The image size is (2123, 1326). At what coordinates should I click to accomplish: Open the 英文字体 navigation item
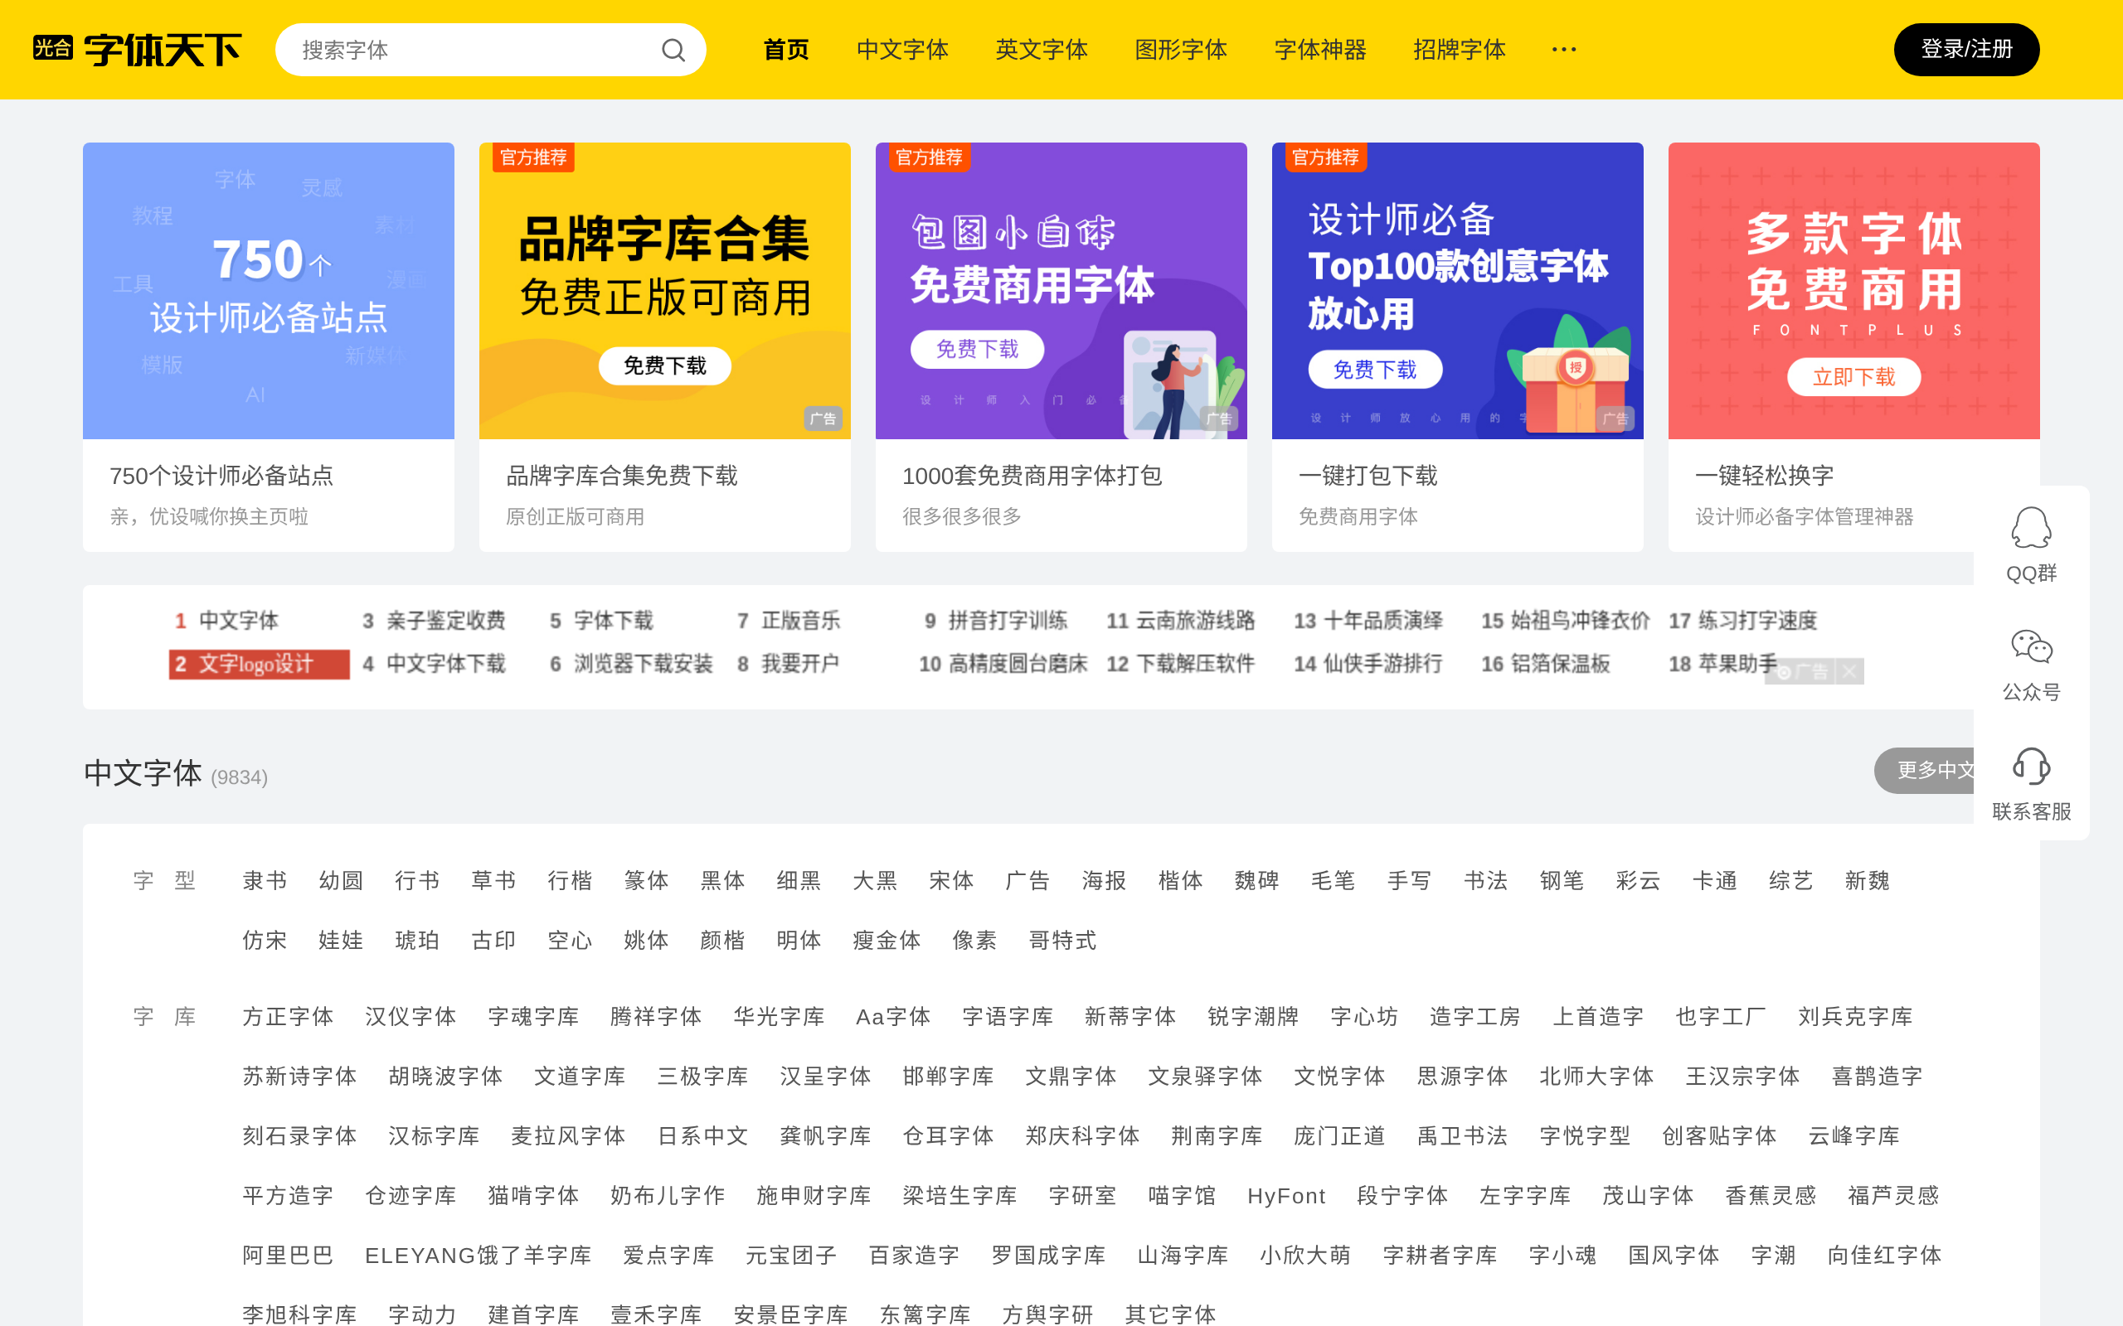coord(1042,50)
